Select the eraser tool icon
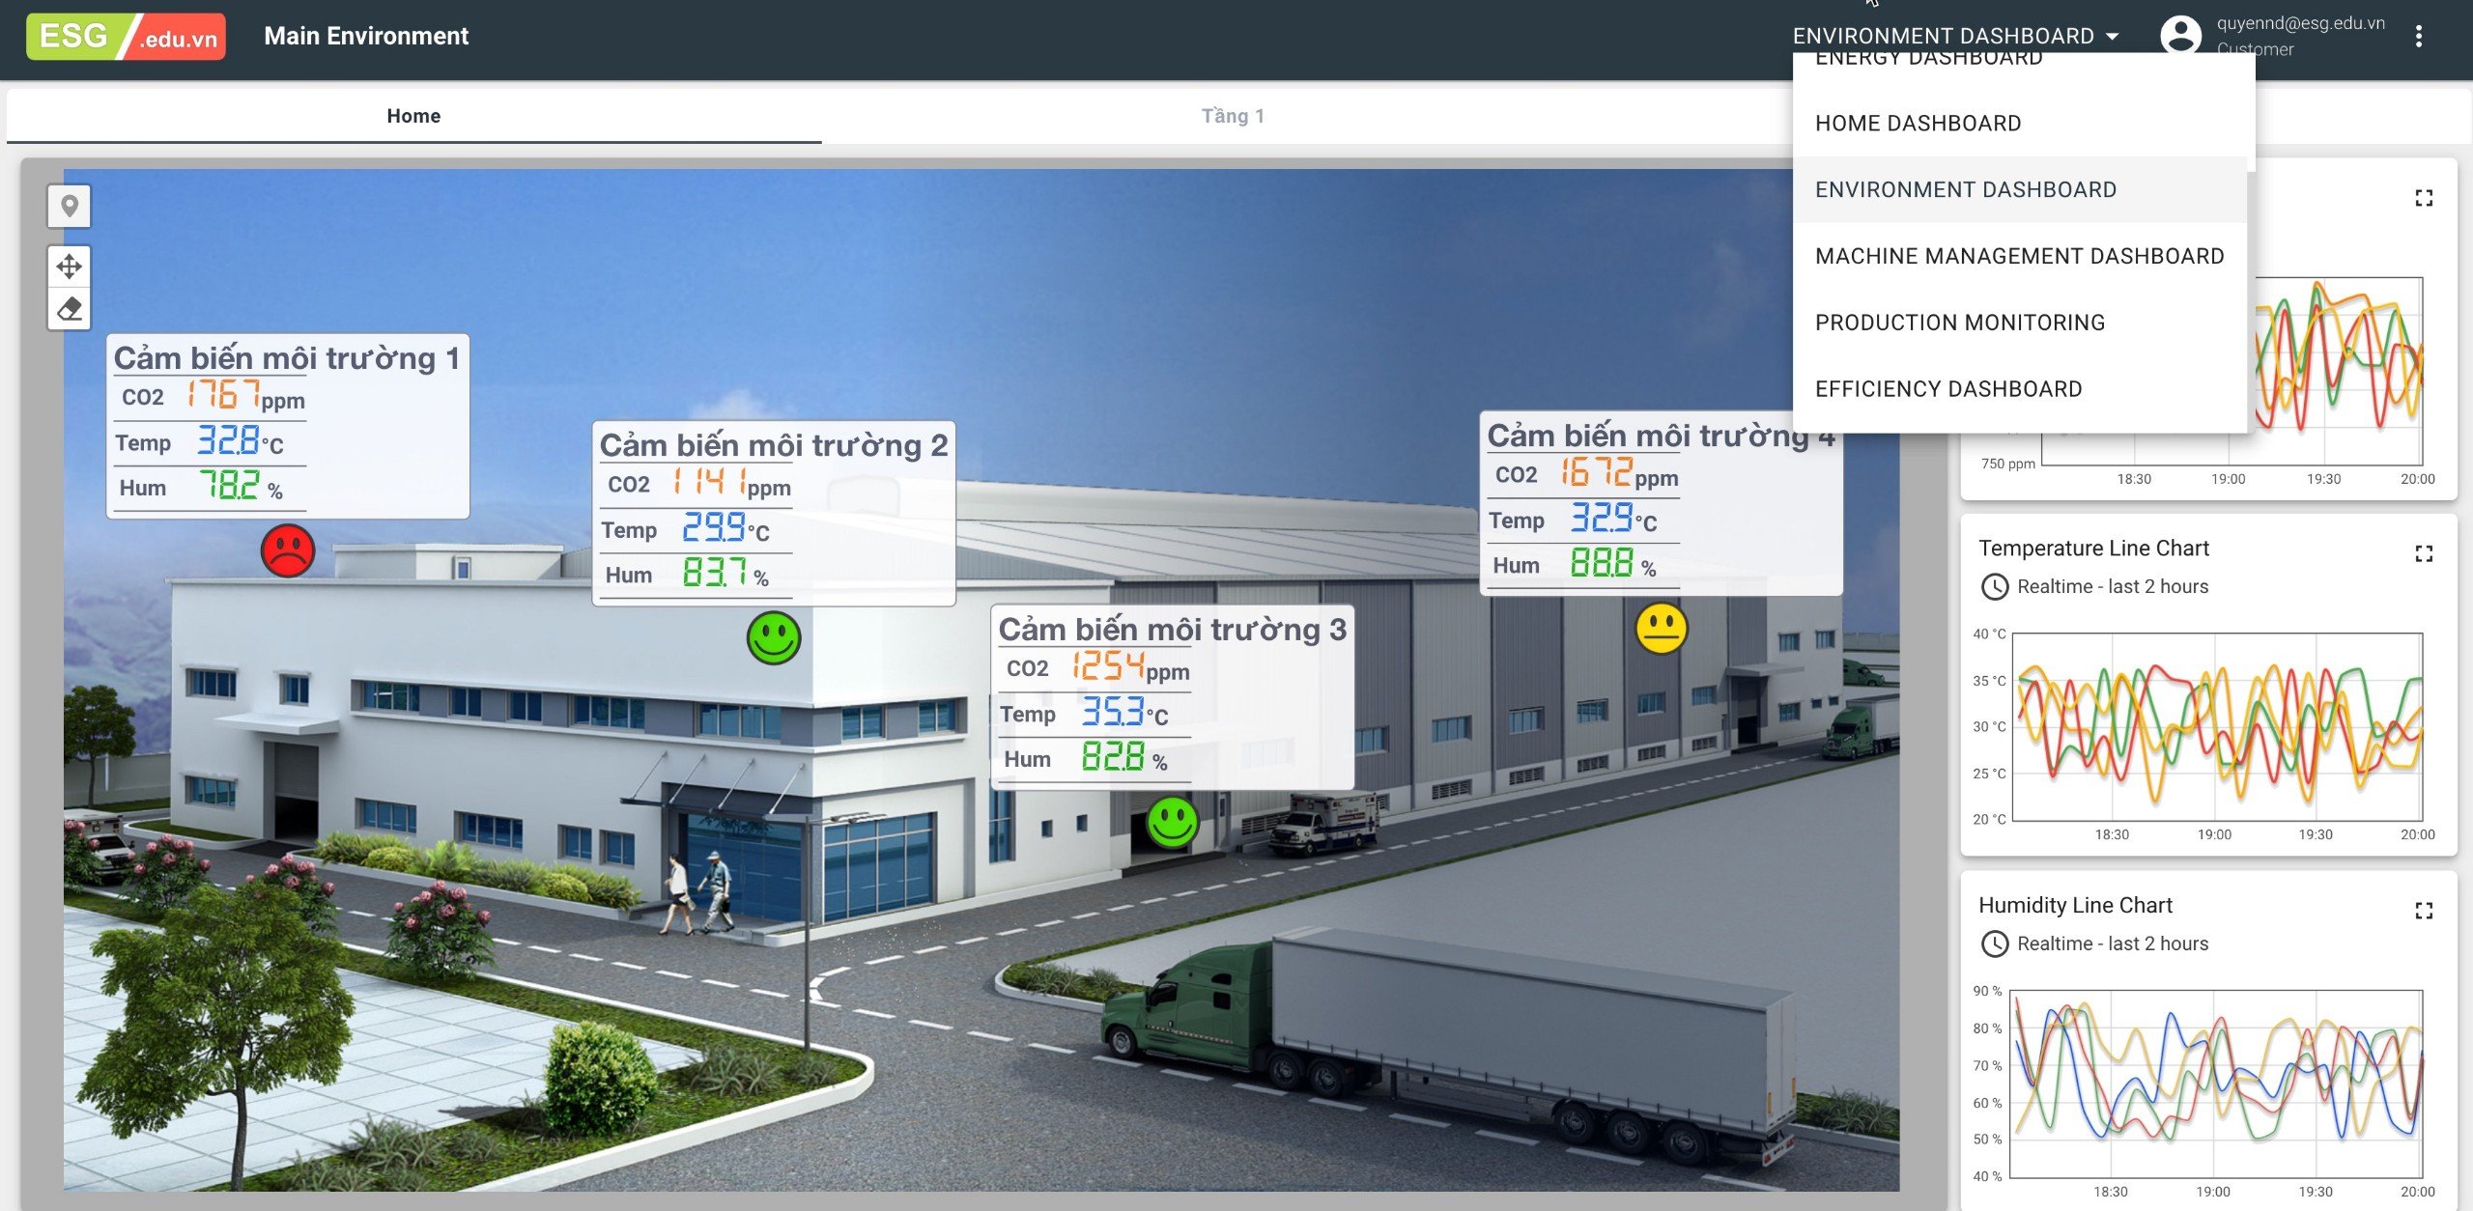The image size is (2473, 1211). coord(70,309)
